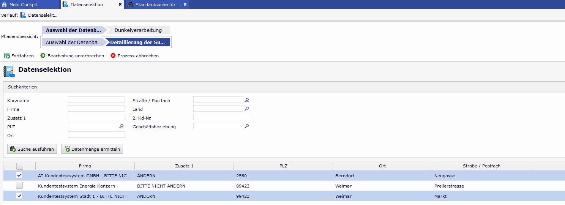
Task: Select the Dunkelverarbeitung phase step
Action: coord(138,30)
